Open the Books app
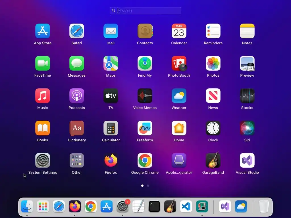The image size is (291, 218). (43, 128)
